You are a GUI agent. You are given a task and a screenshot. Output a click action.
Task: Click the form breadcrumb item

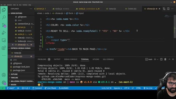70,13
